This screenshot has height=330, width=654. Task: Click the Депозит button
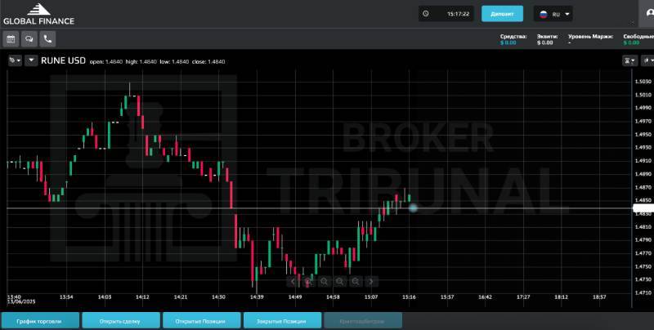pyautogui.click(x=502, y=14)
